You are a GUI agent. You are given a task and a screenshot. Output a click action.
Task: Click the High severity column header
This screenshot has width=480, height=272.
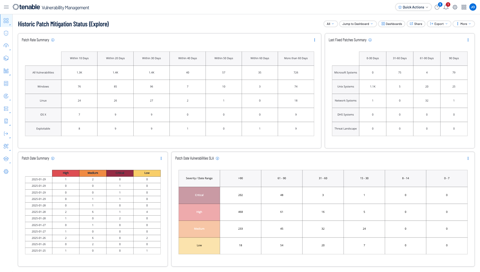[x=66, y=173]
